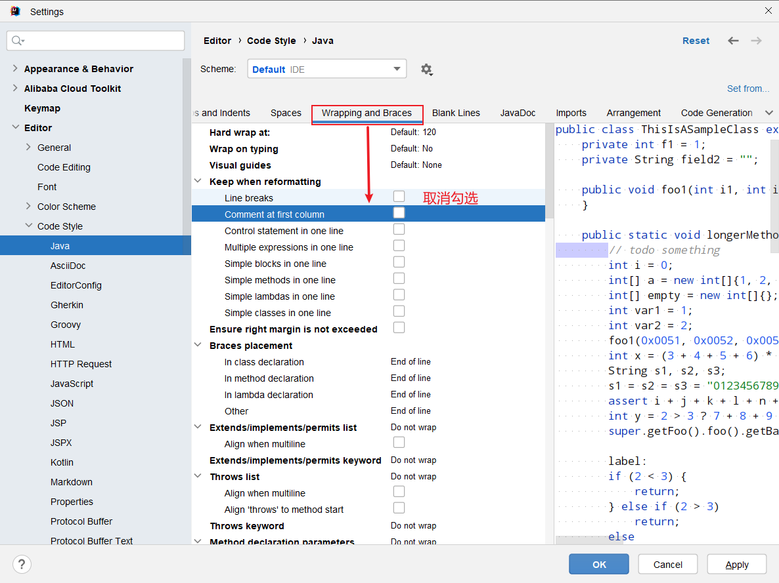Switch to the Spaces tab
Screen dimensions: 779x583
coord(286,113)
